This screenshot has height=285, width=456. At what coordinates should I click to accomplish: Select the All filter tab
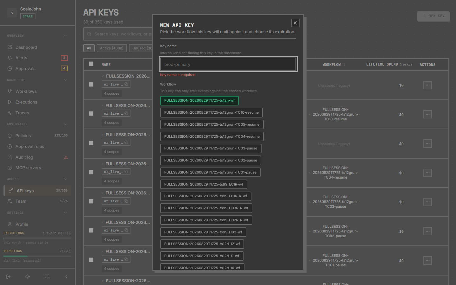click(x=89, y=48)
